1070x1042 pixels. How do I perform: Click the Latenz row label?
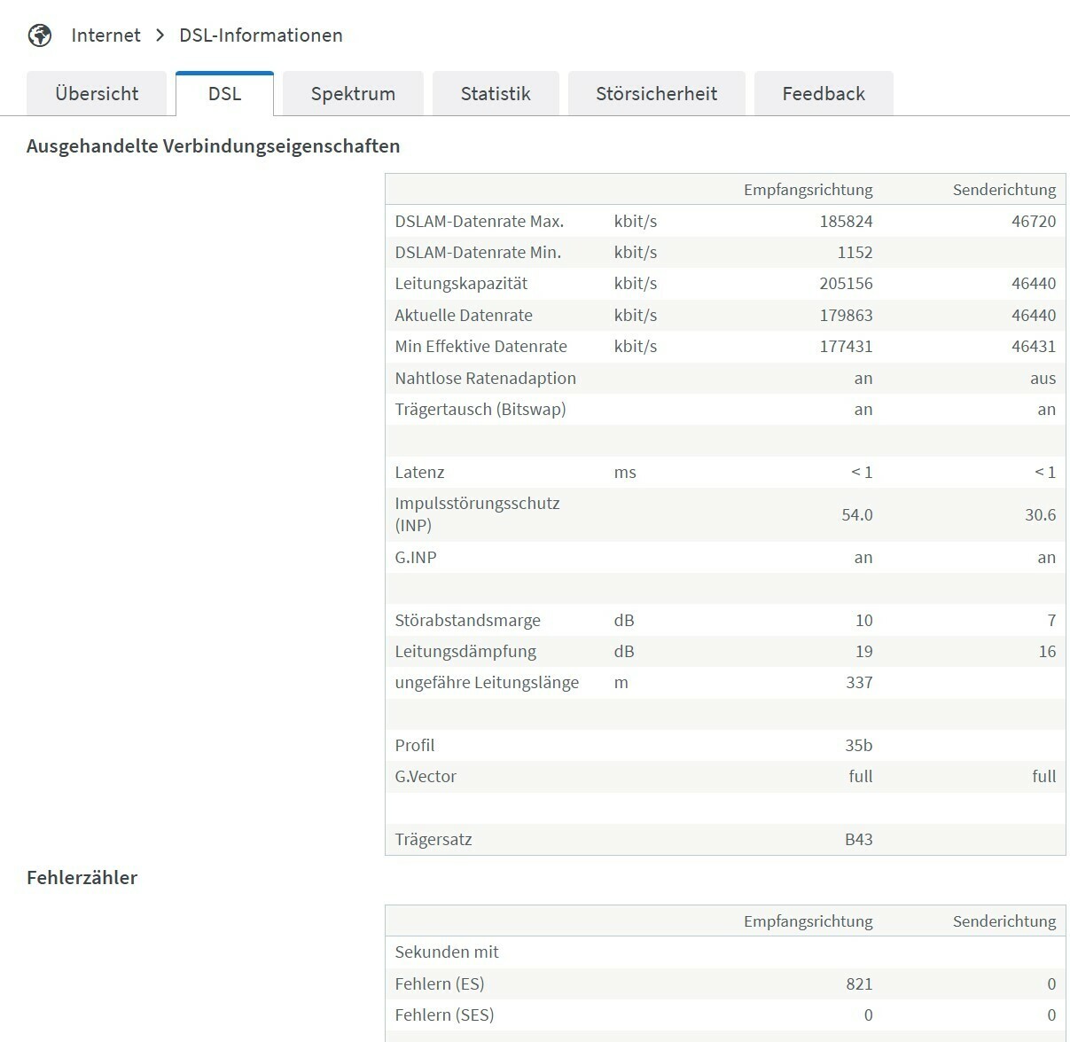pyautogui.click(x=419, y=473)
